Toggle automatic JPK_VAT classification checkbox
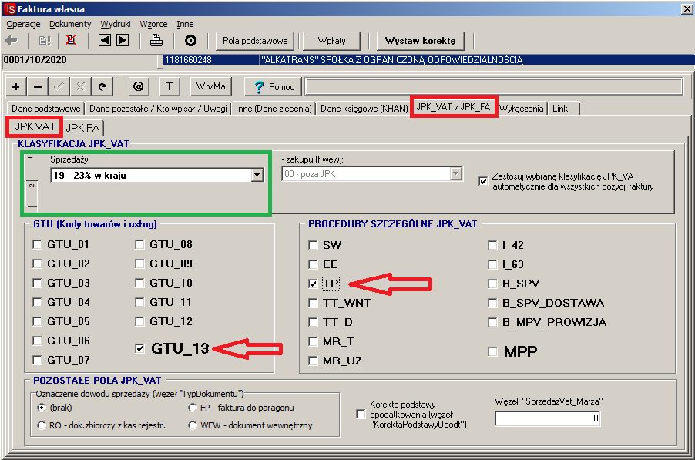 pos(483,181)
